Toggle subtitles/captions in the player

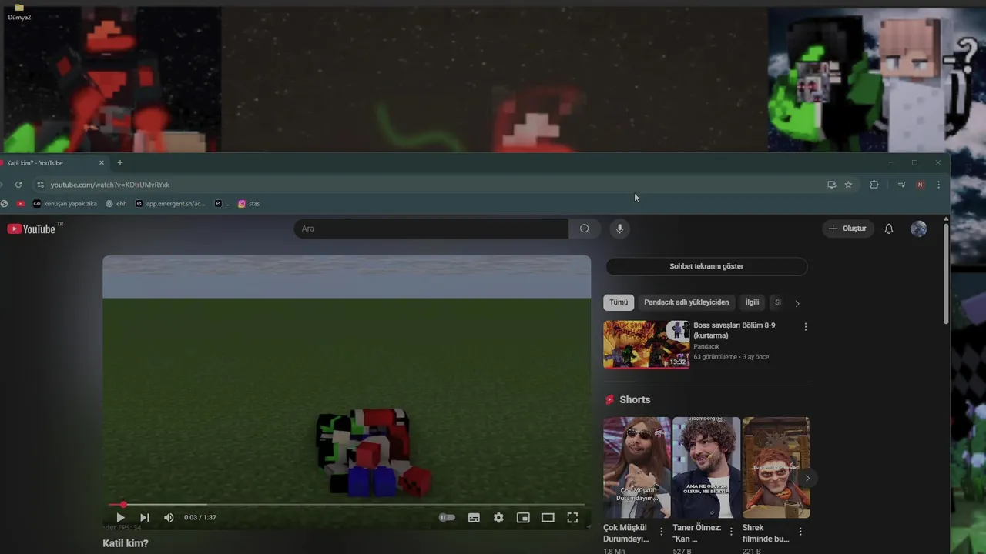click(474, 518)
